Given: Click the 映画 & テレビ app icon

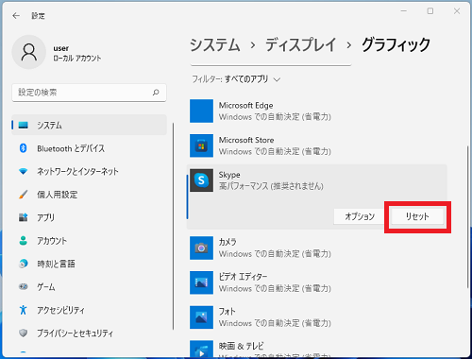Looking at the screenshot, I should 201,349.
